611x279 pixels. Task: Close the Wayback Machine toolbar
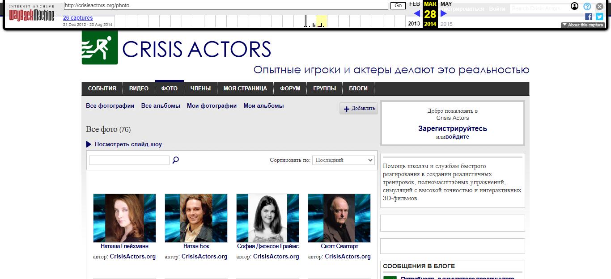[x=600, y=6]
